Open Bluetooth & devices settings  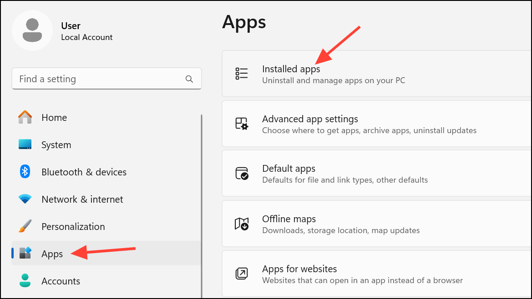[84, 172]
